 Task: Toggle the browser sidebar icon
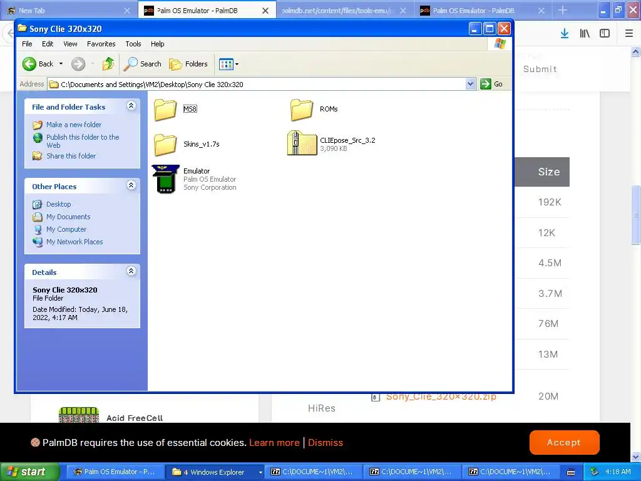[605, 34]
